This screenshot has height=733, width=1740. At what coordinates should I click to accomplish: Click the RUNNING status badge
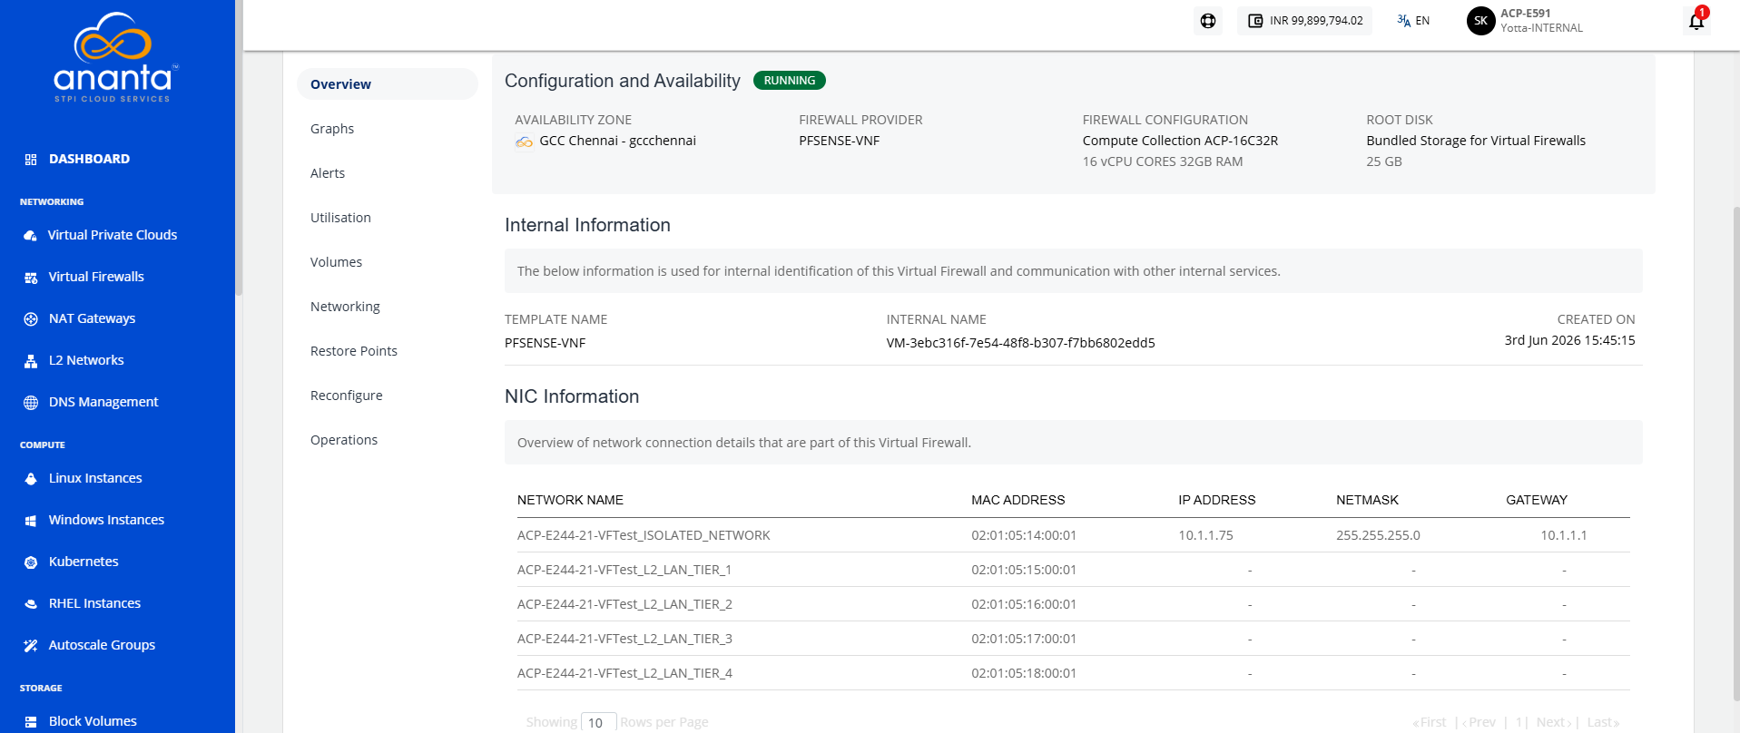pos(790,81)
